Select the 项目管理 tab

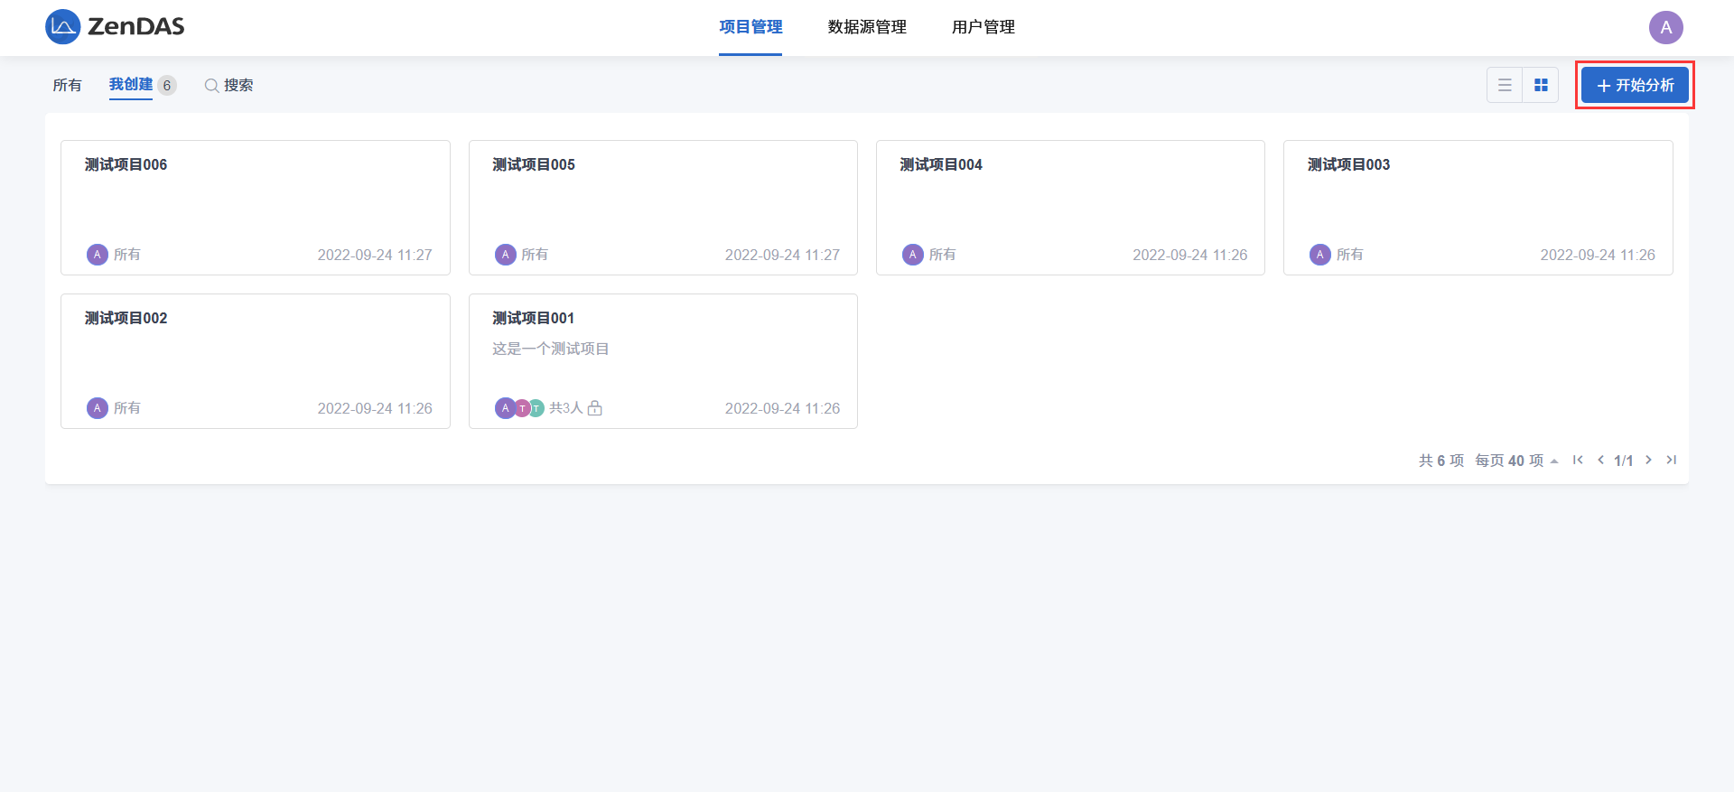[750, 27]
